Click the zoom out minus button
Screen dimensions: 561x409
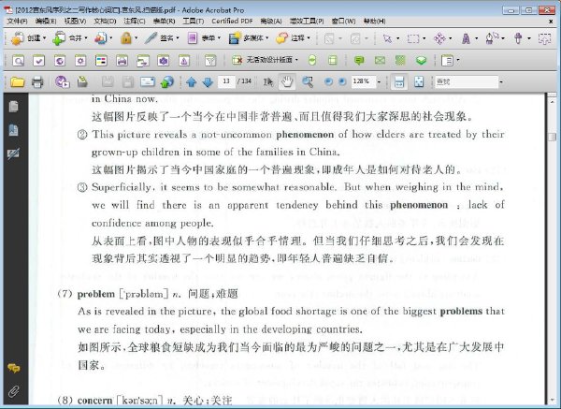(x=328, y=82)
